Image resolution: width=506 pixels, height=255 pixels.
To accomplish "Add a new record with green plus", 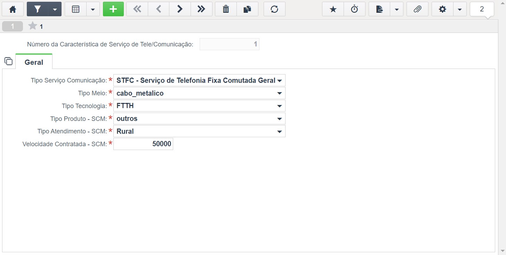I will (x=113, y=9).
